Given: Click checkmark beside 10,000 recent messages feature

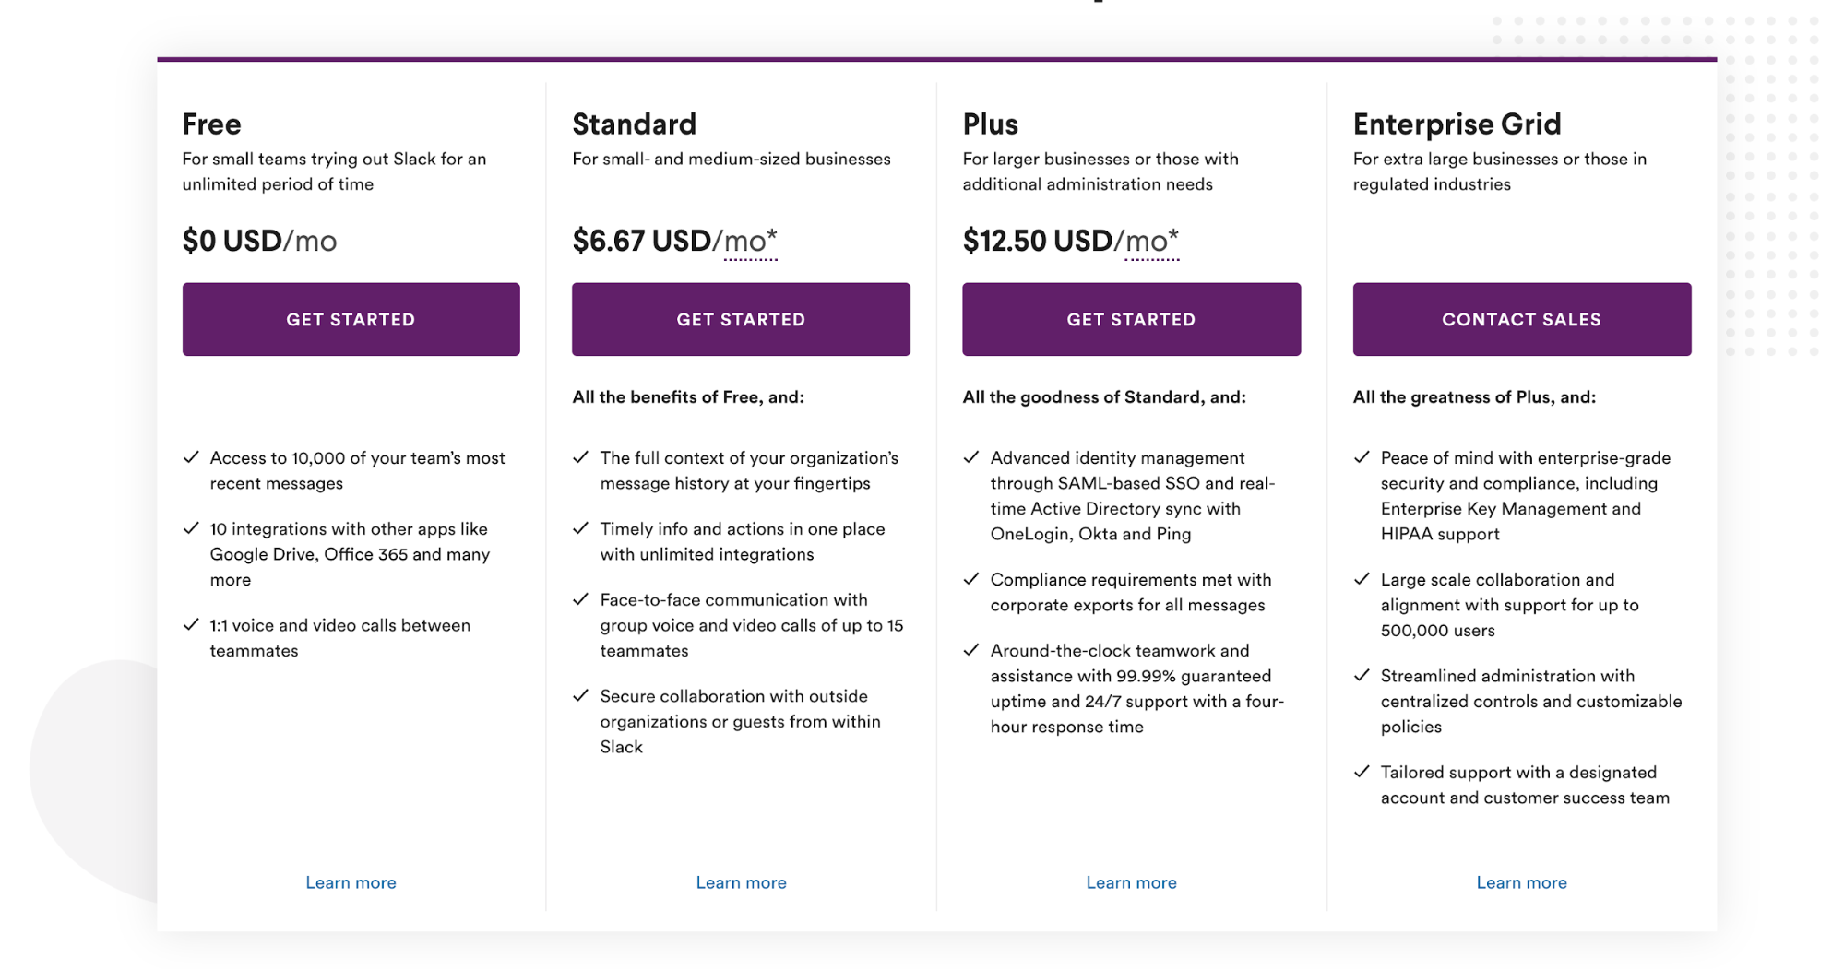Looking at the screenshot, I should [x=192, y=457].
